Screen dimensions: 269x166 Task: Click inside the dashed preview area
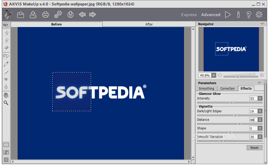(x=72, y=92)
